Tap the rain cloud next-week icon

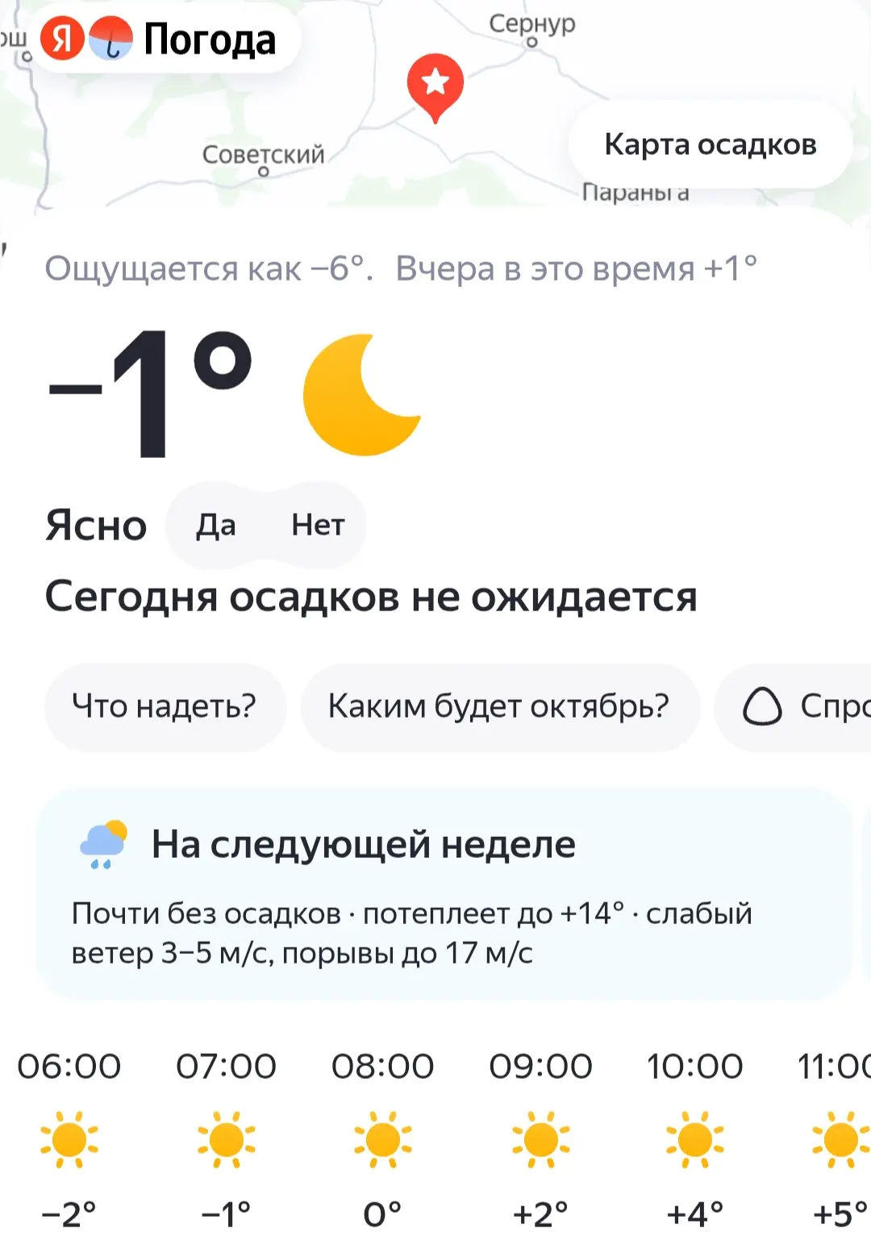(104, 844)
